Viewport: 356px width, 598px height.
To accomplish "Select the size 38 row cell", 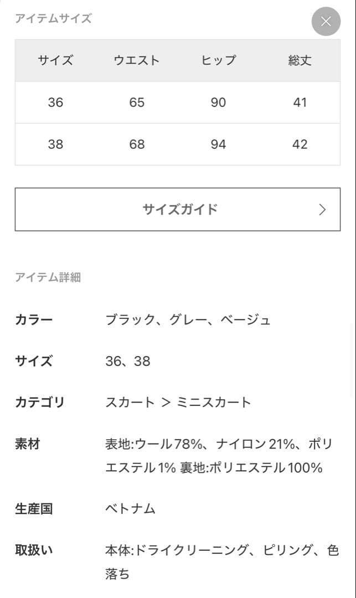I will tap(55, 145).
